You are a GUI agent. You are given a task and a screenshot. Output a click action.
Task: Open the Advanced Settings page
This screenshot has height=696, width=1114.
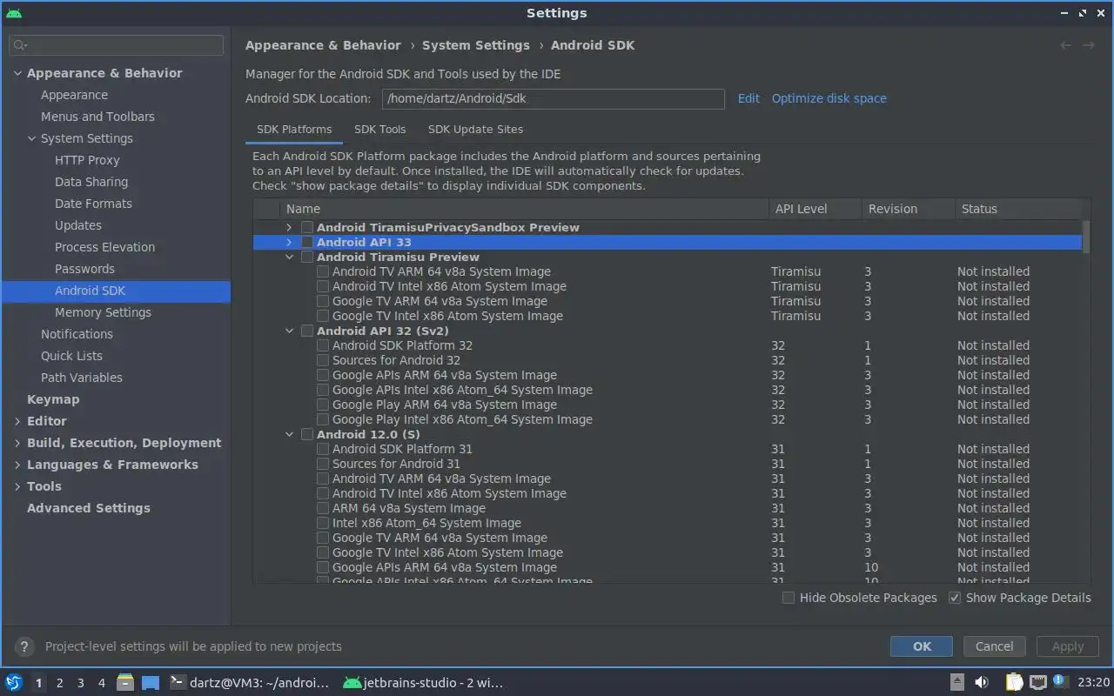pos(88,509)
